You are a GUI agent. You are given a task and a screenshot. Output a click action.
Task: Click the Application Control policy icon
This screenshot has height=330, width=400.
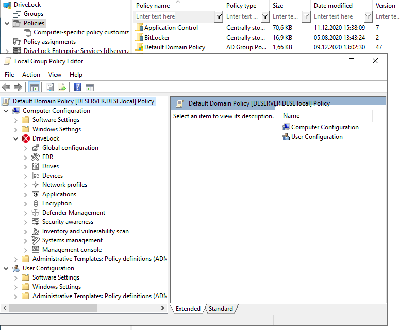tap(140, 28)
